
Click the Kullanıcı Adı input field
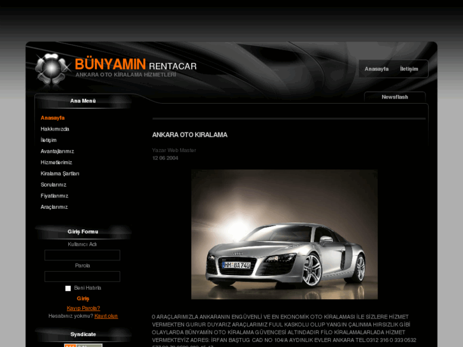[82, 255]
